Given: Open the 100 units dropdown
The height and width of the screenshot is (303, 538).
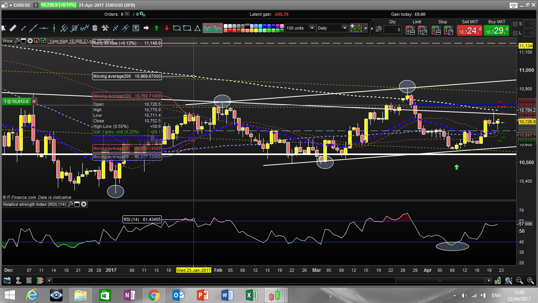Looking at the screenshot, I should [x=312, y=28].
